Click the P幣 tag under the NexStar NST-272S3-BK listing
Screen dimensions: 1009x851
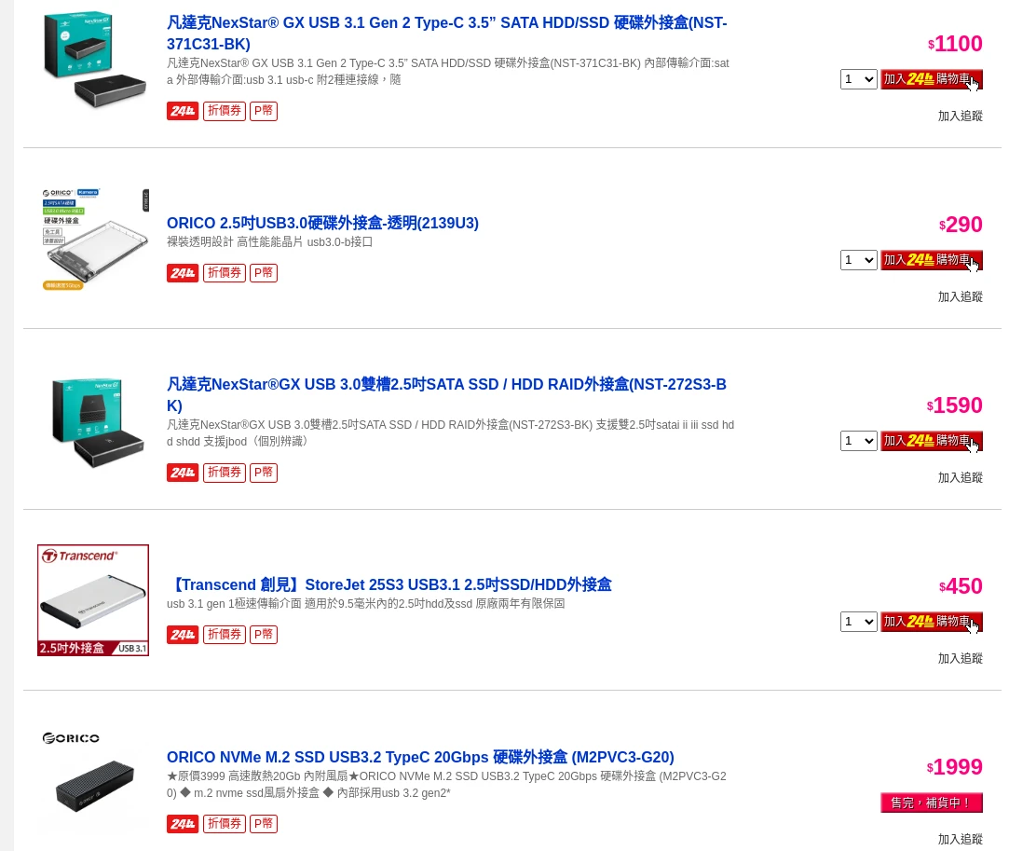coord(263,473)
